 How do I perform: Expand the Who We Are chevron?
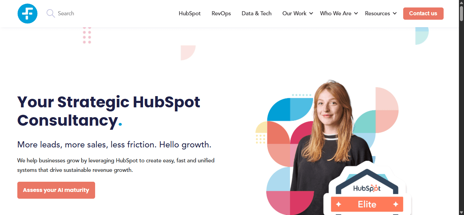(356, 14)
